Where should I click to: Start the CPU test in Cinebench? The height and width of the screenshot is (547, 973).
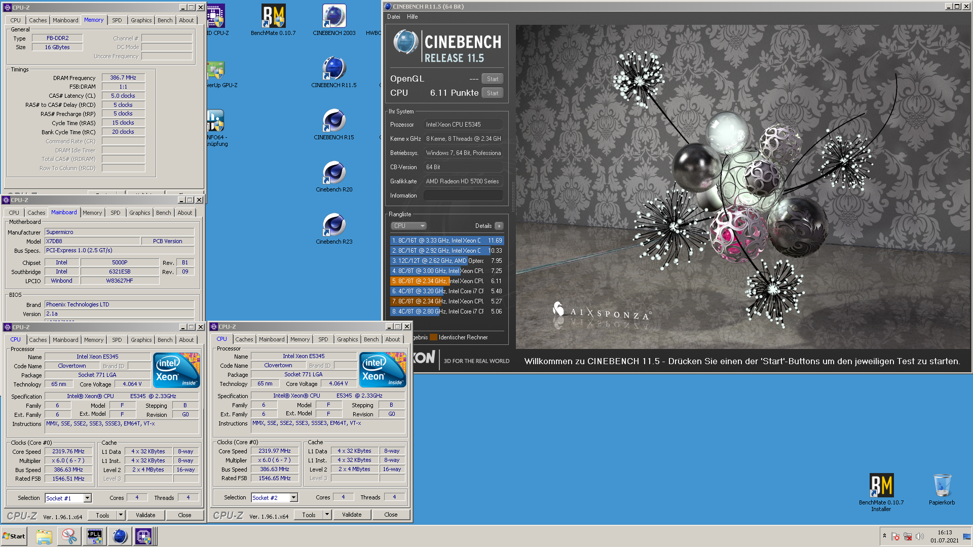[493, 93]
